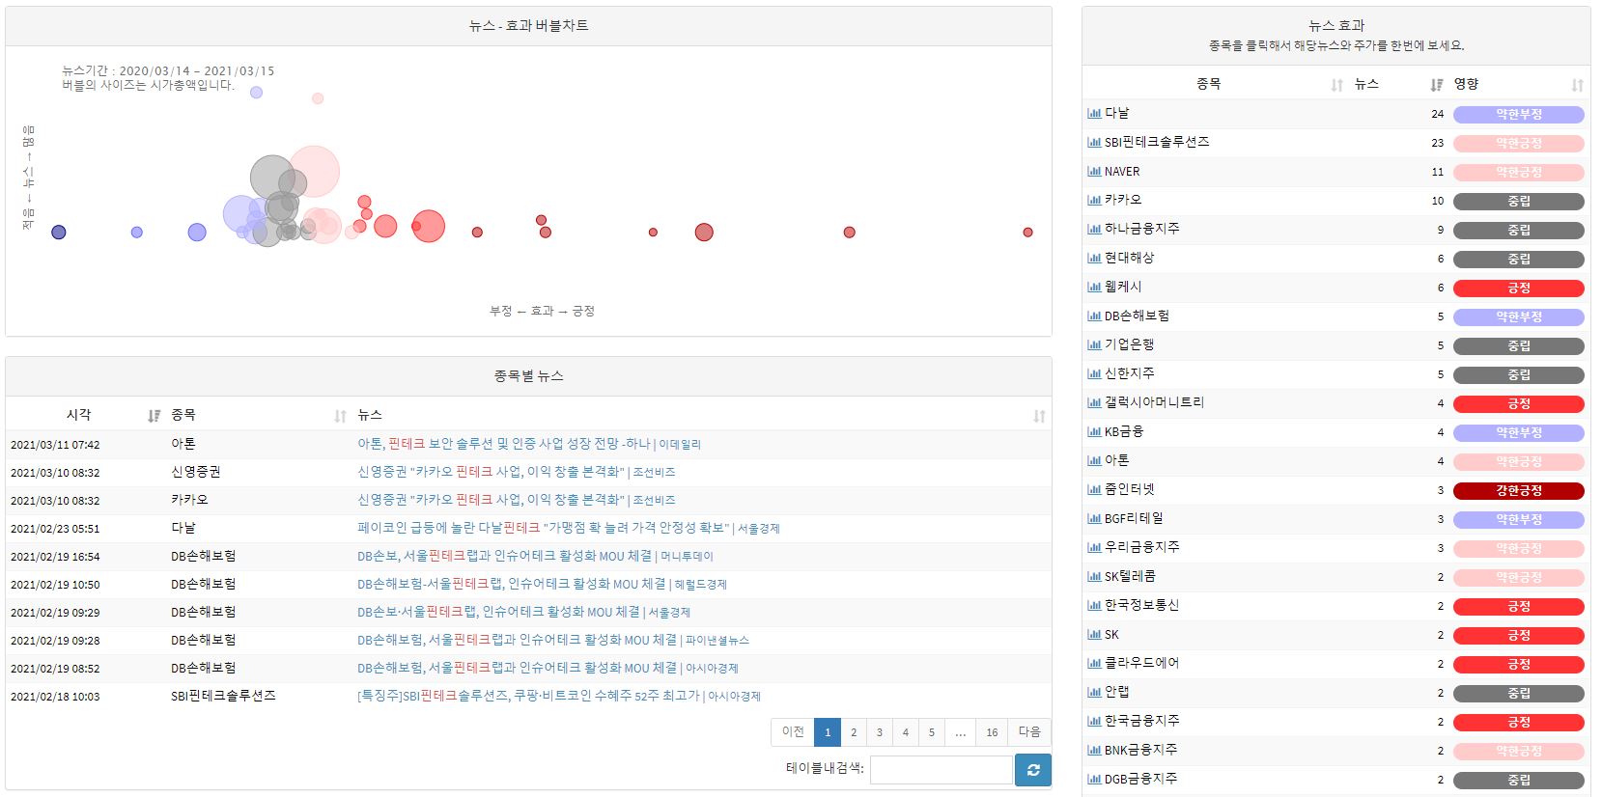Click the chart icon for 한국정보통신
The width and height of the screenshot is (1602, 797).
tap(1094, 606)
